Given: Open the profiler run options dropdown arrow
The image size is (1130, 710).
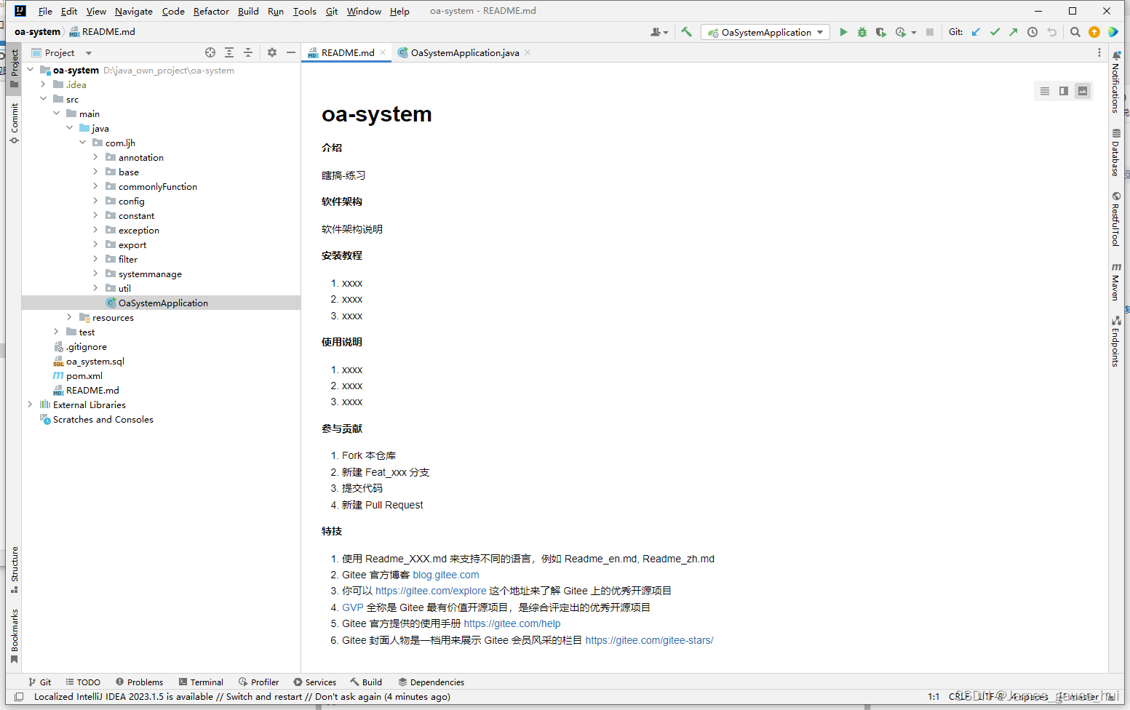Looking at the screenshot, I should (914, 33).
